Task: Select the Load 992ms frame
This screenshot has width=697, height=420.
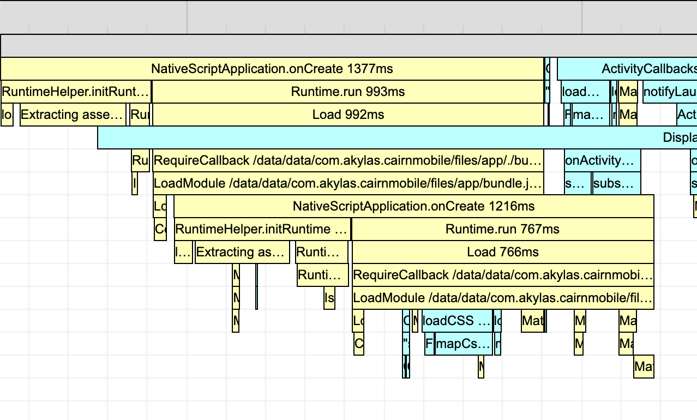Action: [349, 115]
